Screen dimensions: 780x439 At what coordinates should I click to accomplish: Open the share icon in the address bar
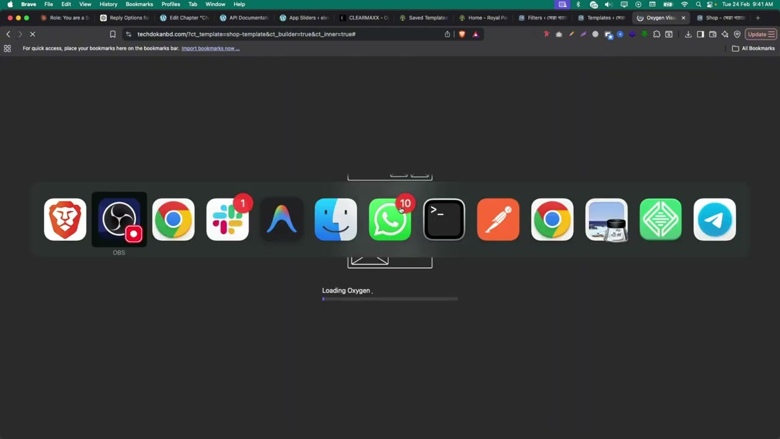447,34
